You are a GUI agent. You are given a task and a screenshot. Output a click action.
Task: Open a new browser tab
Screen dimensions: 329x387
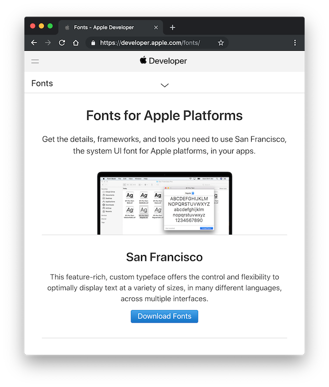[172, 27]
